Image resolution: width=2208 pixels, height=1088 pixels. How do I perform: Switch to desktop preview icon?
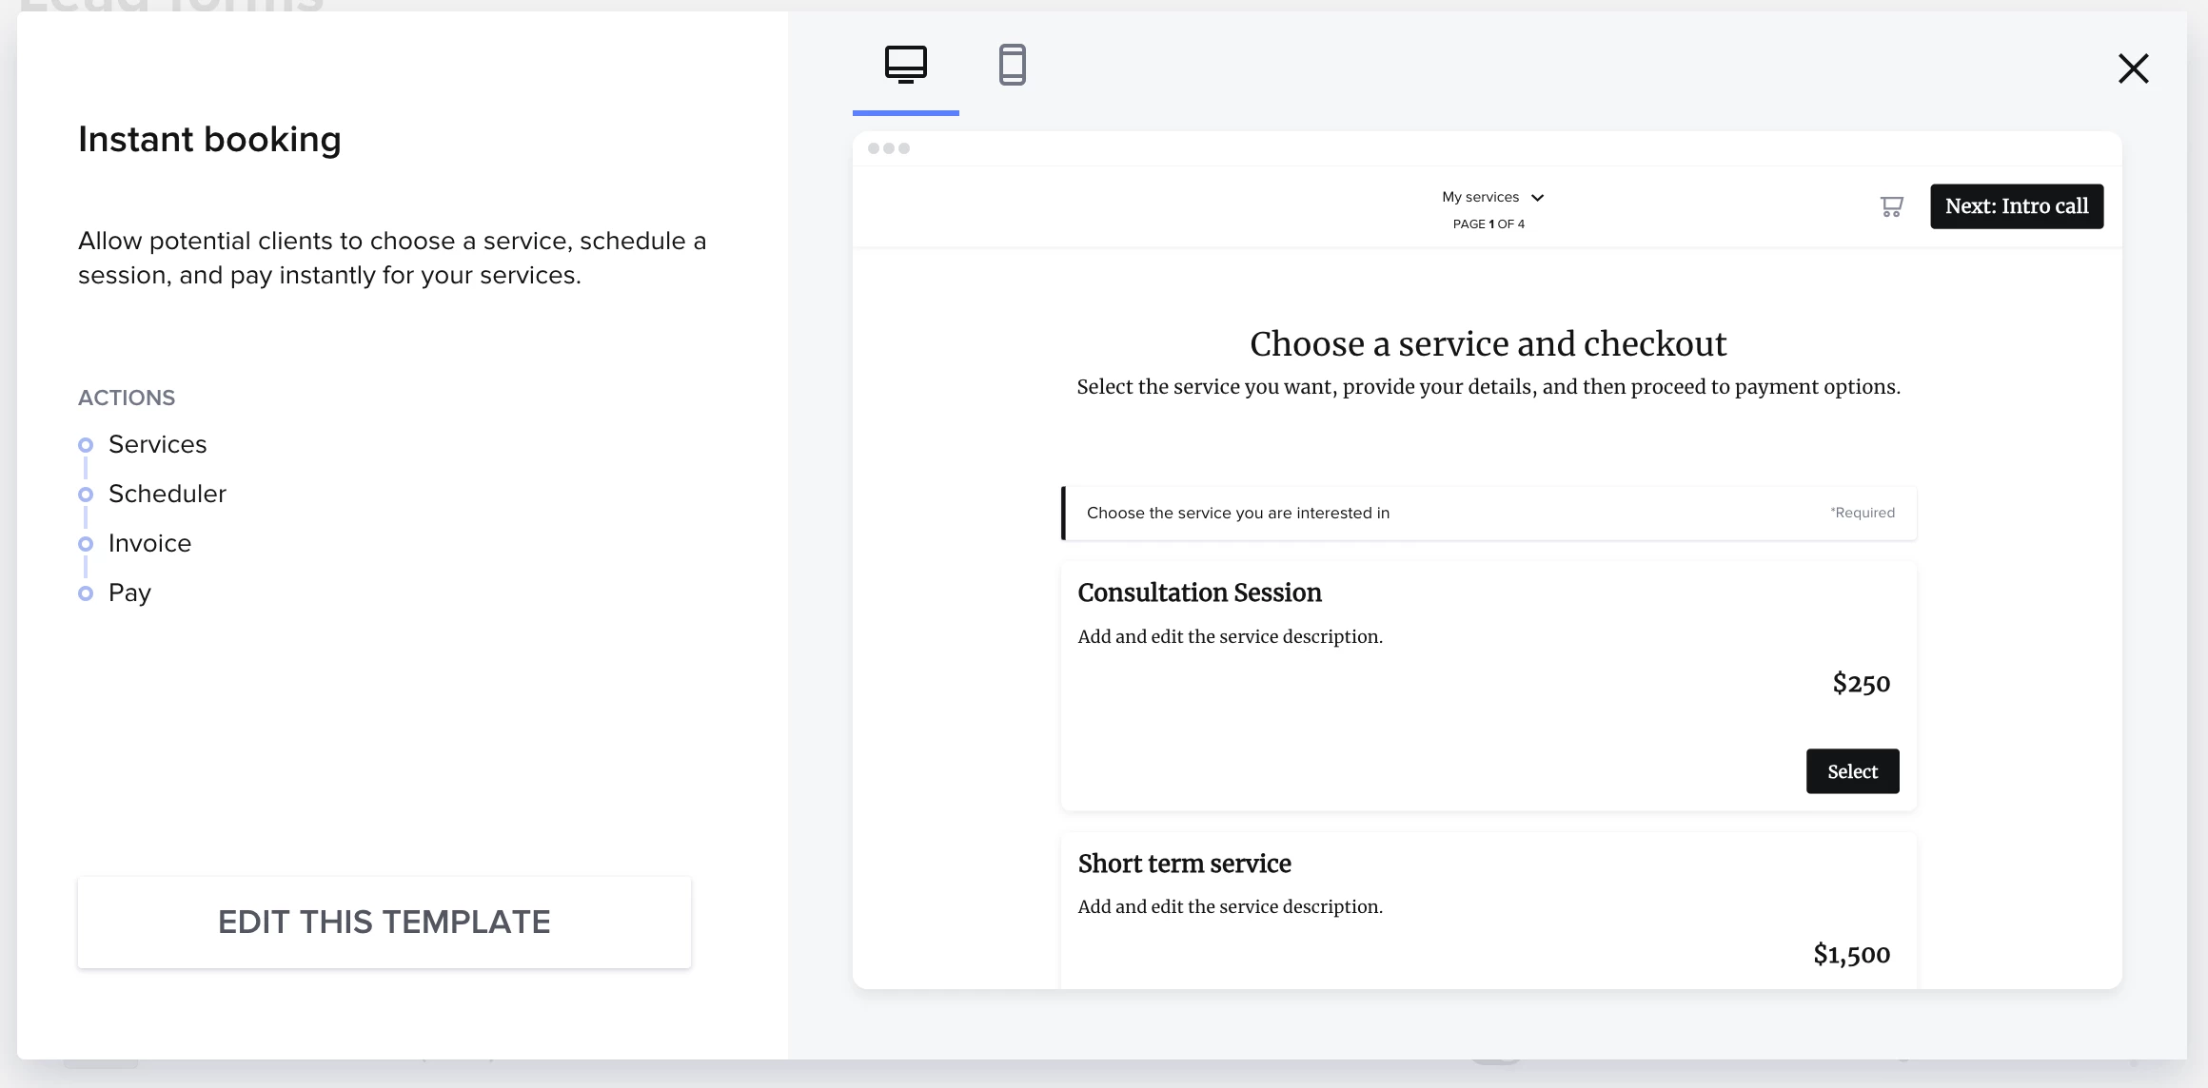coord(905,65)
